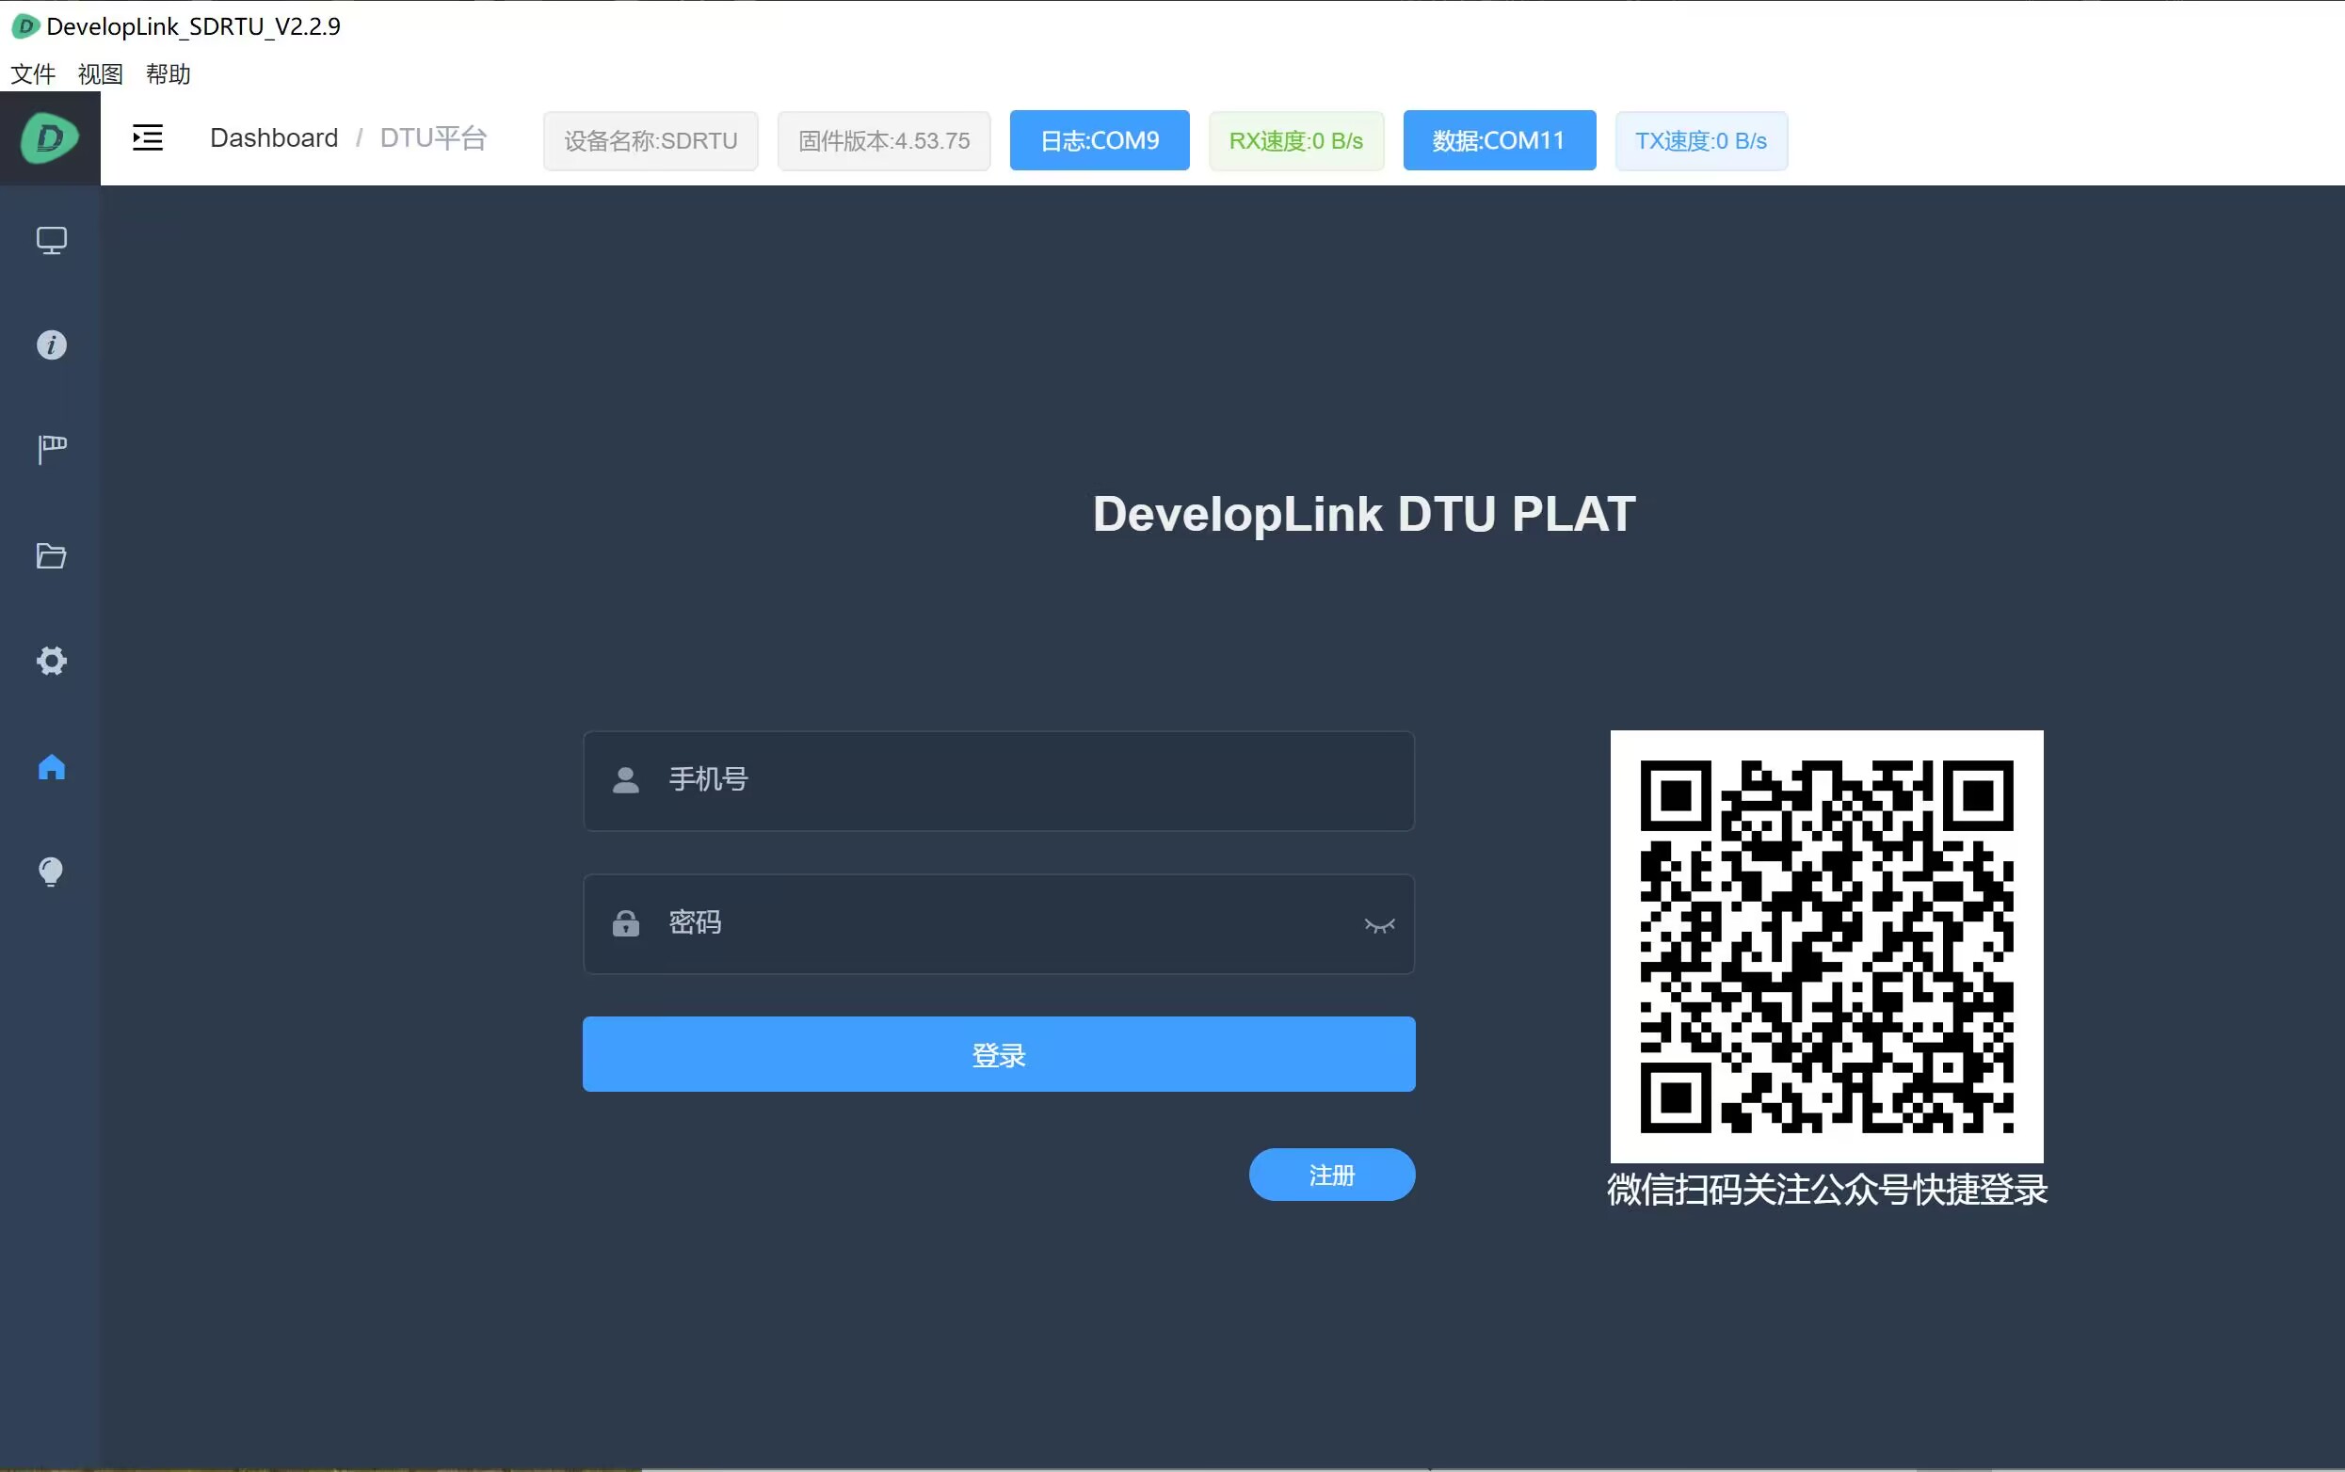Viewport: 2345px width, 1472px height.
Task: Click the TX速度:0 B/s tag
Action: [x=1700, y=141]
